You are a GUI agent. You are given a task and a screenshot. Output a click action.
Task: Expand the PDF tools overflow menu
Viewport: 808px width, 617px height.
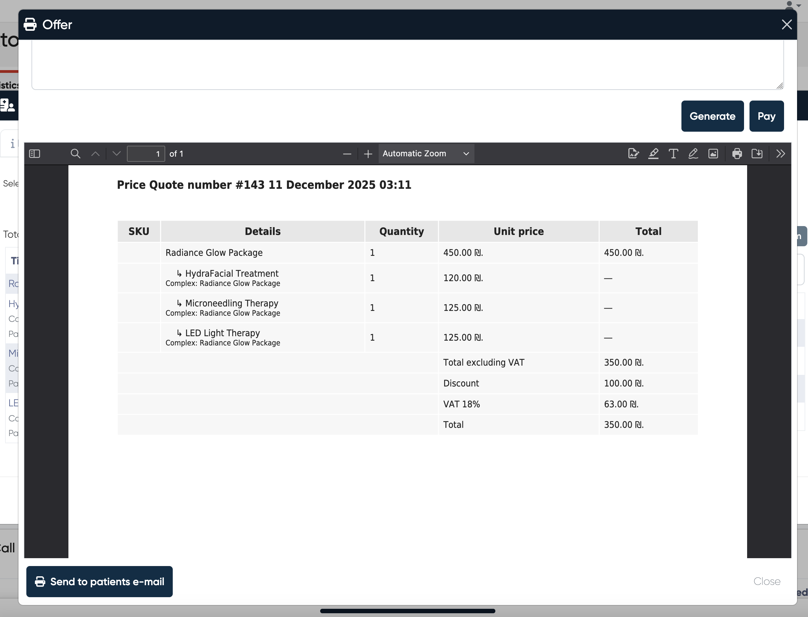(780, 154)
